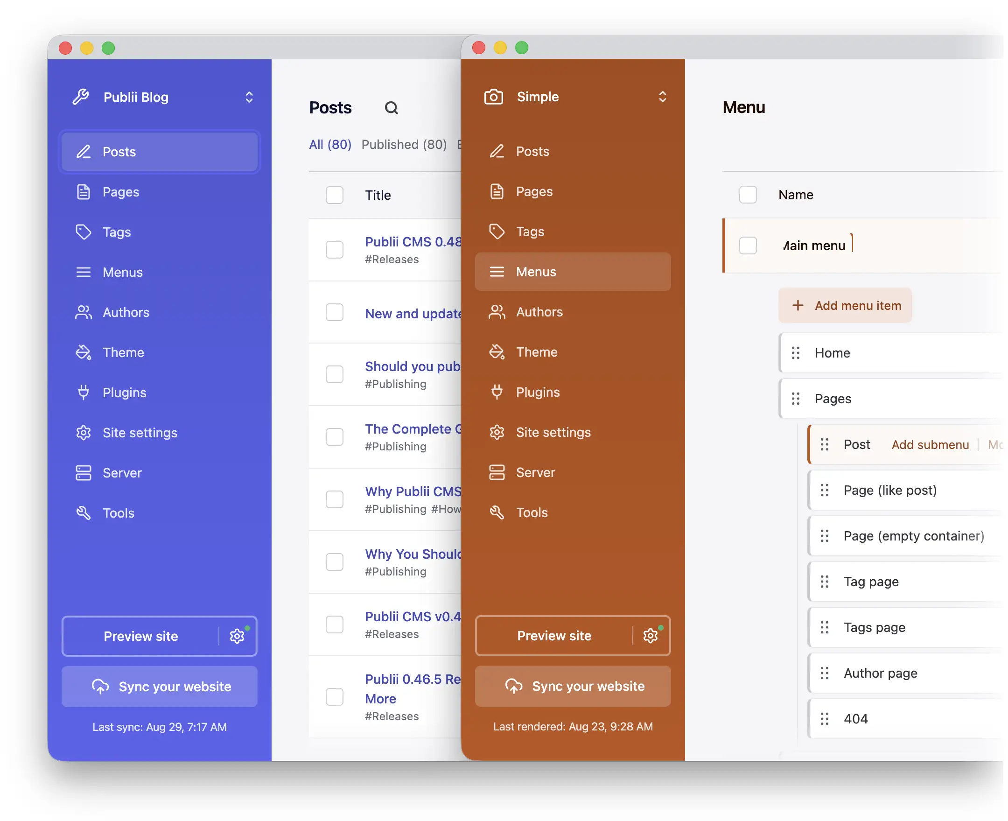Open Site settings in the orange sidebar

[x=573, y=432]
